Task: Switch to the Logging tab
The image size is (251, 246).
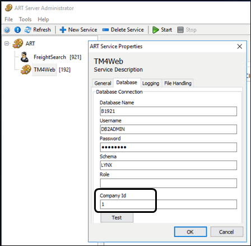Action: (x=151, y=83)
